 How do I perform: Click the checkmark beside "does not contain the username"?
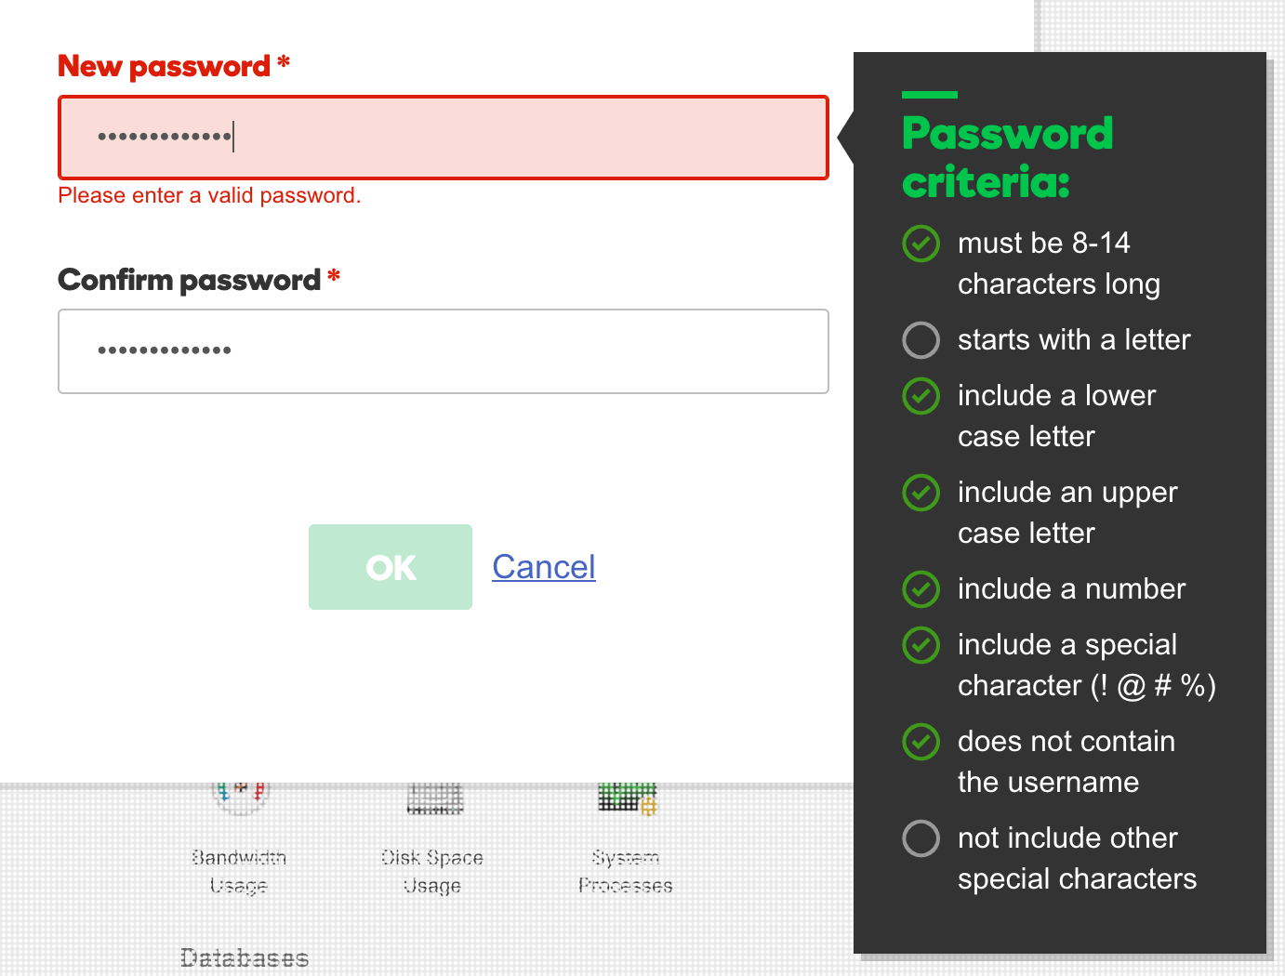921,742
